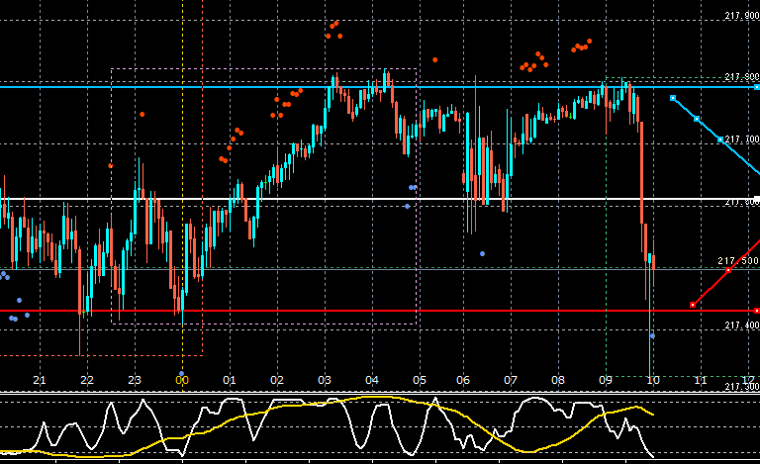
Task: Click the 22 hour label on time axis
Action: pos(87,380)
